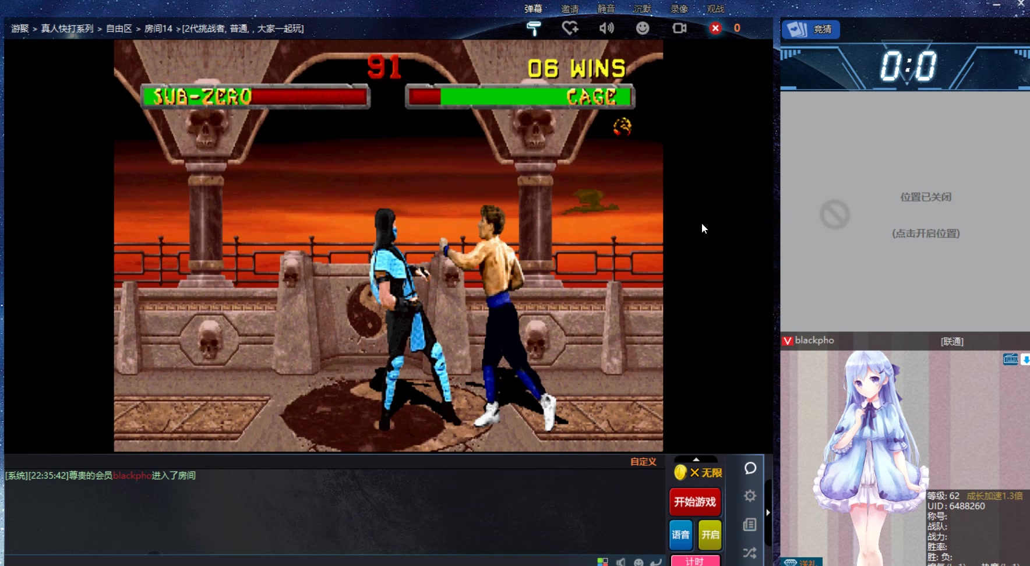Click the chat speaker icon at the bottom
Image resolution: width=1030 pixels, height=566 pixels.
pyautogui.click(x=621, y=562)
